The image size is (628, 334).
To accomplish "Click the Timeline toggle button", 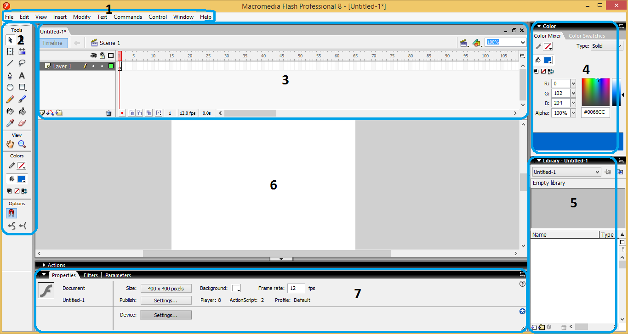I will point(53,43).
